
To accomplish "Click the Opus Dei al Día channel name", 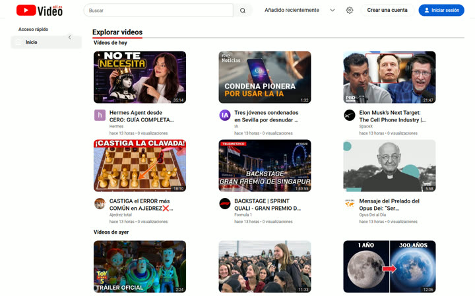I will [x=373, y=214].
